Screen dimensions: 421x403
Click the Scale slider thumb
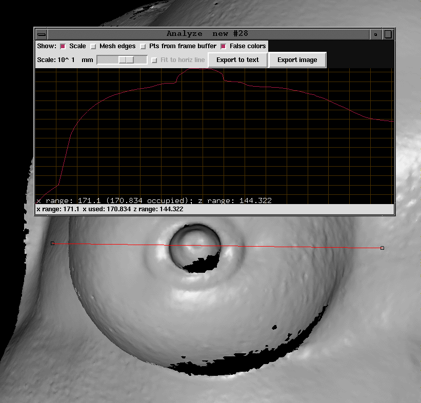(126, 60)
